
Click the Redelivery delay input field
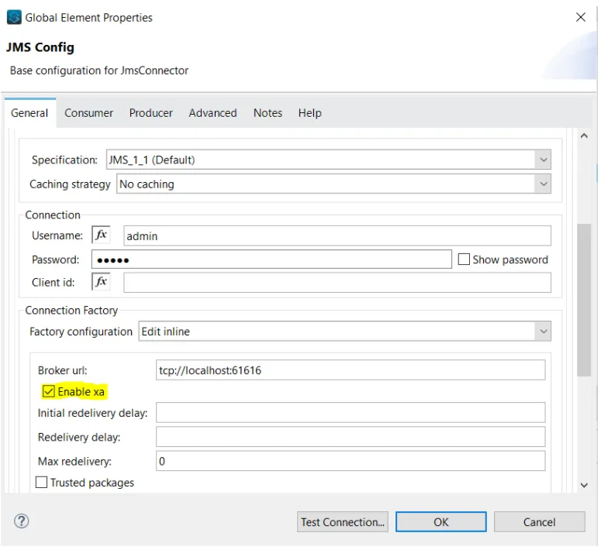[x=351, y=437]
